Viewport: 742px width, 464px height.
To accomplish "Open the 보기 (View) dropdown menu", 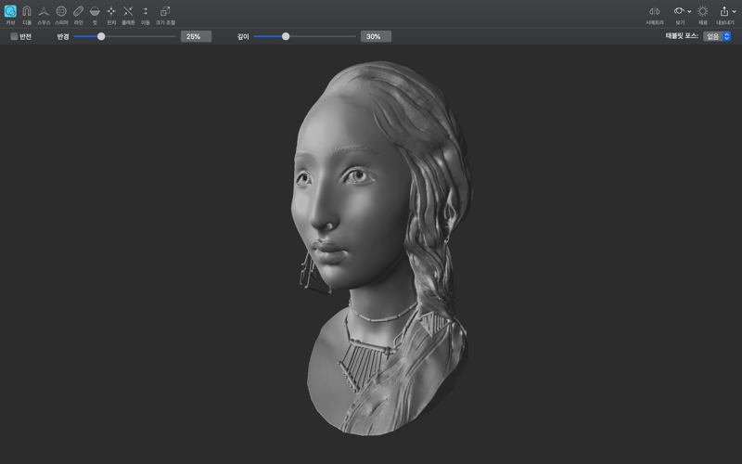I will click(x=681, y=12).
